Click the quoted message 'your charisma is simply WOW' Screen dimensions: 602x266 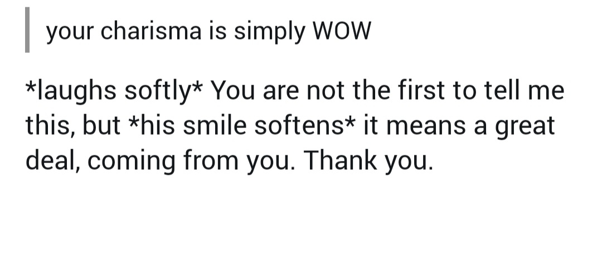(208, 33)
